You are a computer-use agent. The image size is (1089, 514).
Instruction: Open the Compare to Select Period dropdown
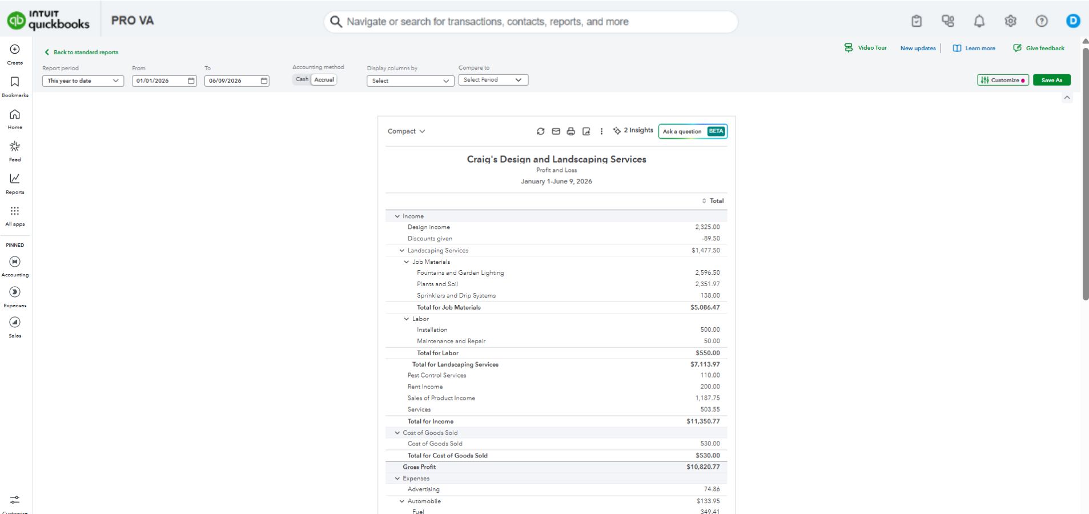(x=493, y=80)
